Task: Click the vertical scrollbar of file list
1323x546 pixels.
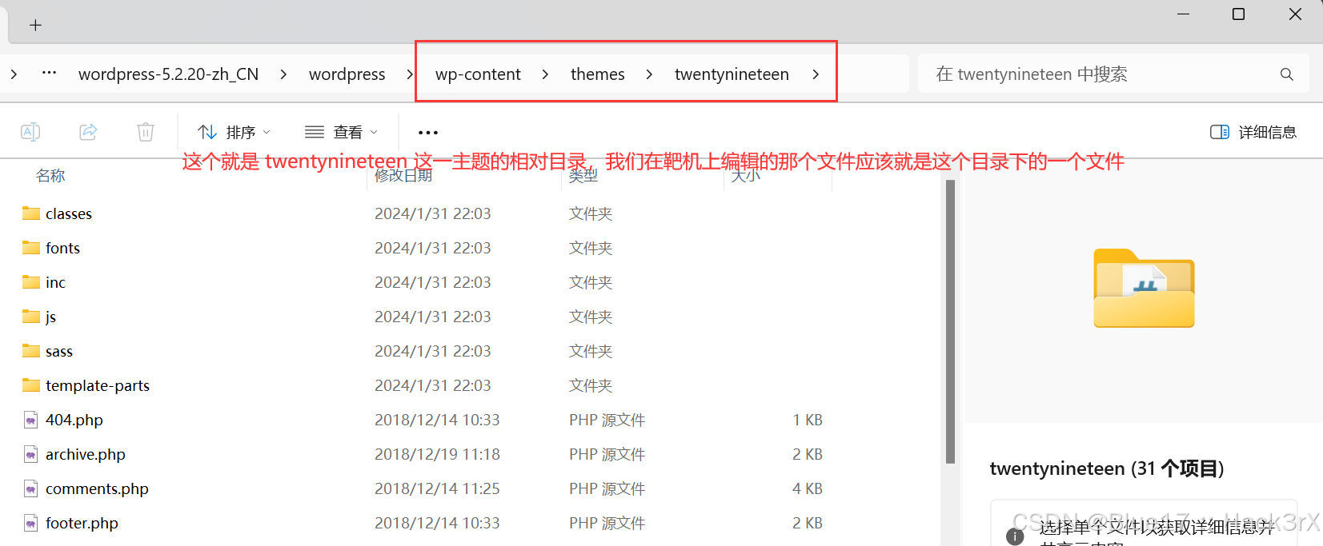Action: [950, 321]
